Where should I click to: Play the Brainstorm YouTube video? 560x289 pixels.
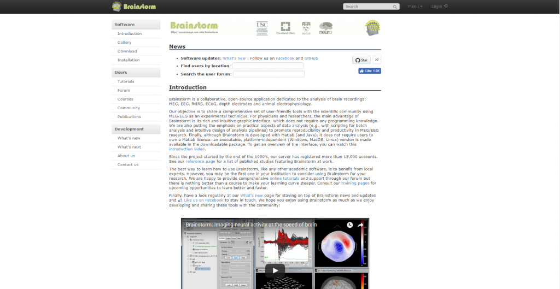pos(275,270)
